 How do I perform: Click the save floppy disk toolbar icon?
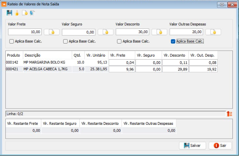click(x=9, y=13)
